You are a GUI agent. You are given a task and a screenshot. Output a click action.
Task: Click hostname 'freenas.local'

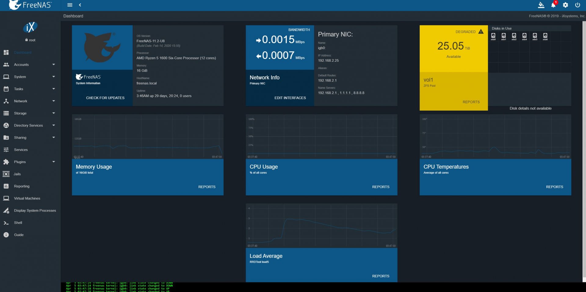tap(146, 83)
